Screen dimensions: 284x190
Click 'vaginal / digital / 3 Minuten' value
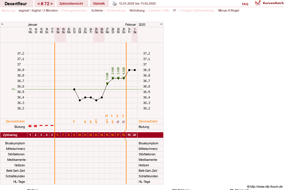coord(38,10)
